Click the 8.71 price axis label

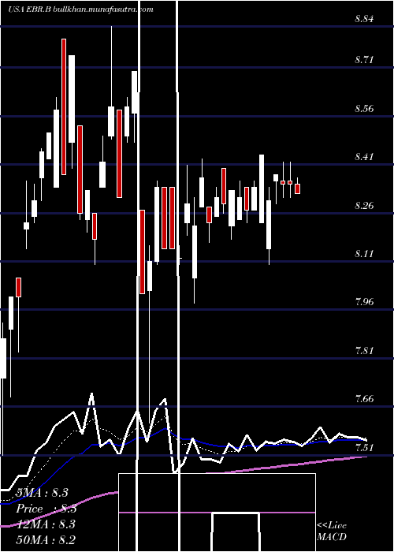(364, 59)
